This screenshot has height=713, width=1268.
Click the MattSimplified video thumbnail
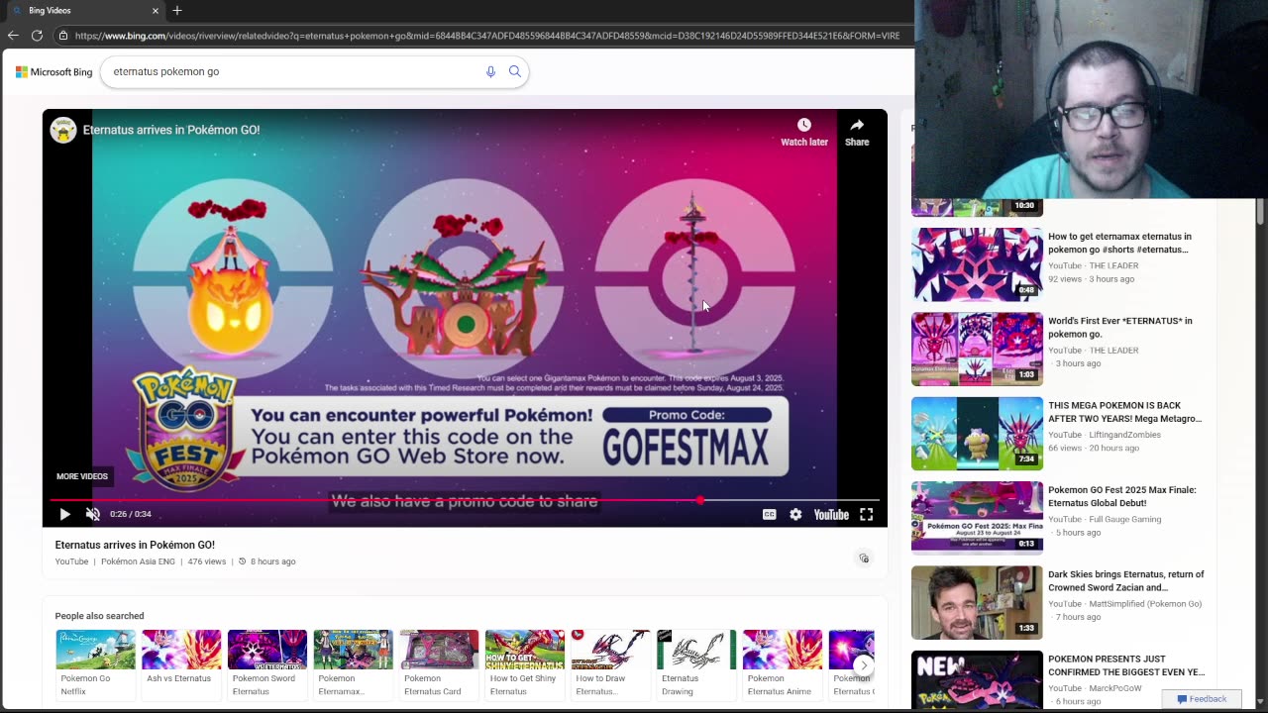[977, 602]
